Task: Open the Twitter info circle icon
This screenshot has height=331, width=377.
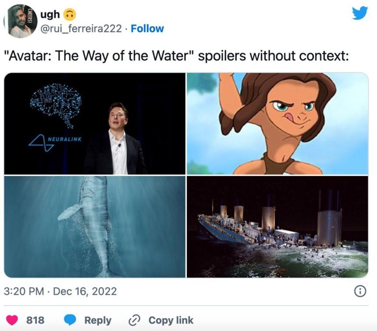Action: [360, 291]
